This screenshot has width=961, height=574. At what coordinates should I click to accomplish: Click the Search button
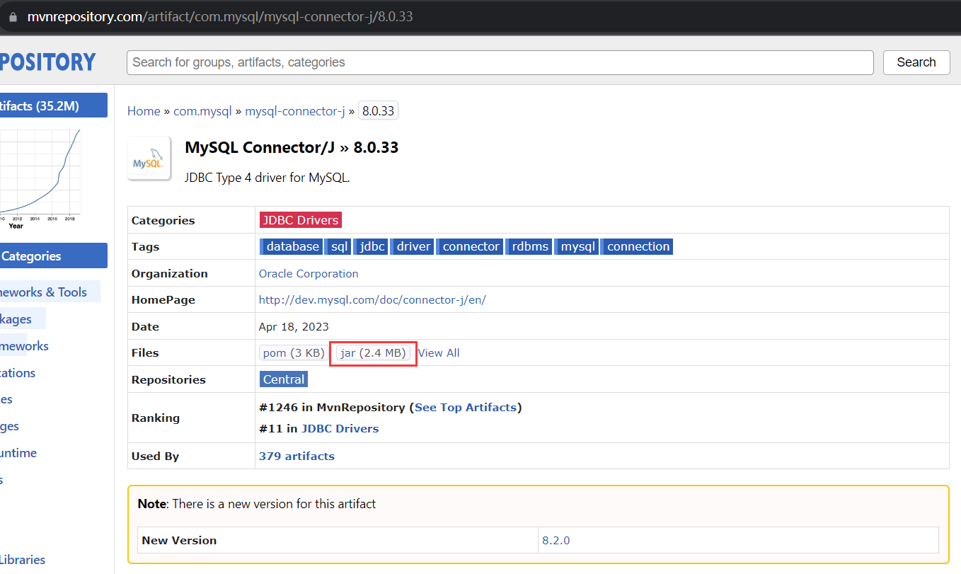click(x=916, y=62)
